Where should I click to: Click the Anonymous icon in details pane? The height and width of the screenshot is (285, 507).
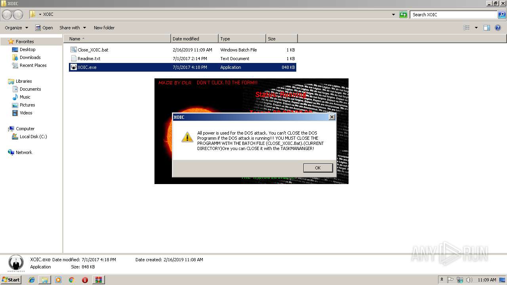pos(16,263)
